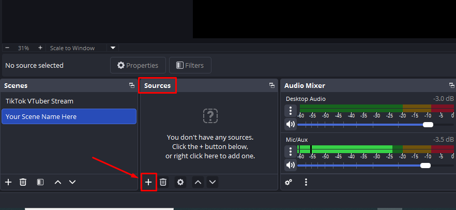Delete the selected scene with the trash icon
This screenshot has width=456, height=210.
tap(23, 182)
